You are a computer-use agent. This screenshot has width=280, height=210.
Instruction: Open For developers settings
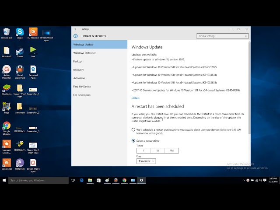(x=99, y=95)
